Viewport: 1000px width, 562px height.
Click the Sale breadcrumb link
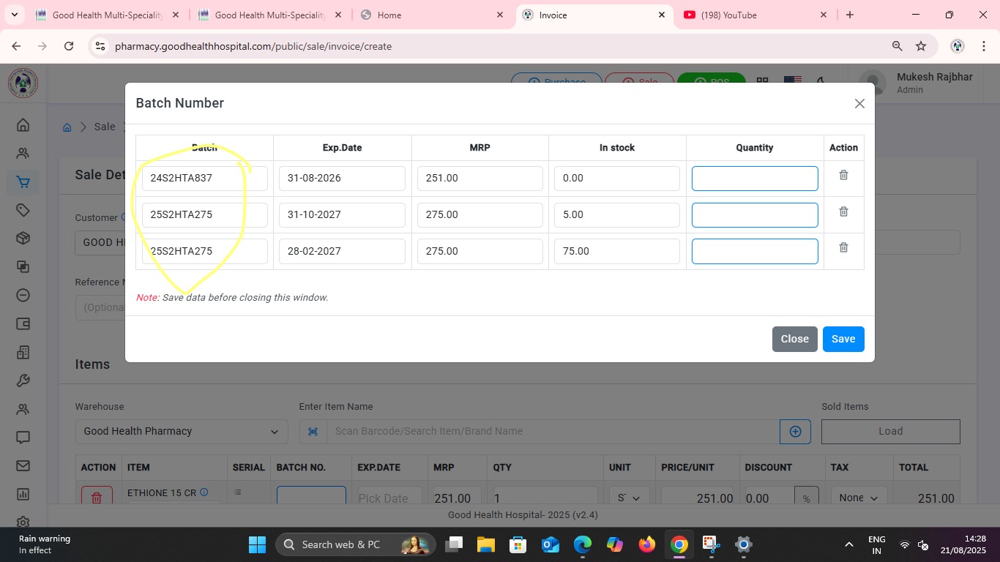point(105,127)
